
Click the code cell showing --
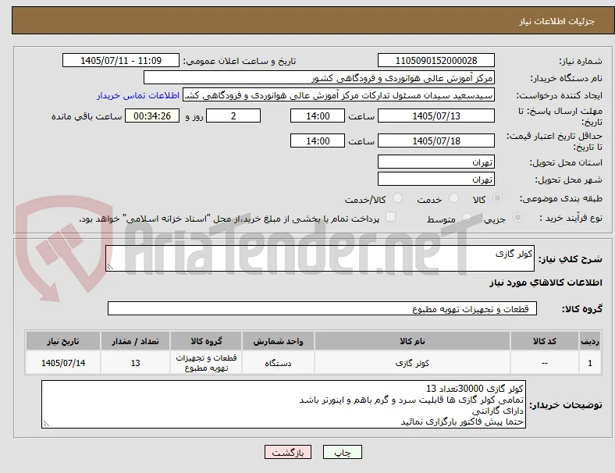545,363
